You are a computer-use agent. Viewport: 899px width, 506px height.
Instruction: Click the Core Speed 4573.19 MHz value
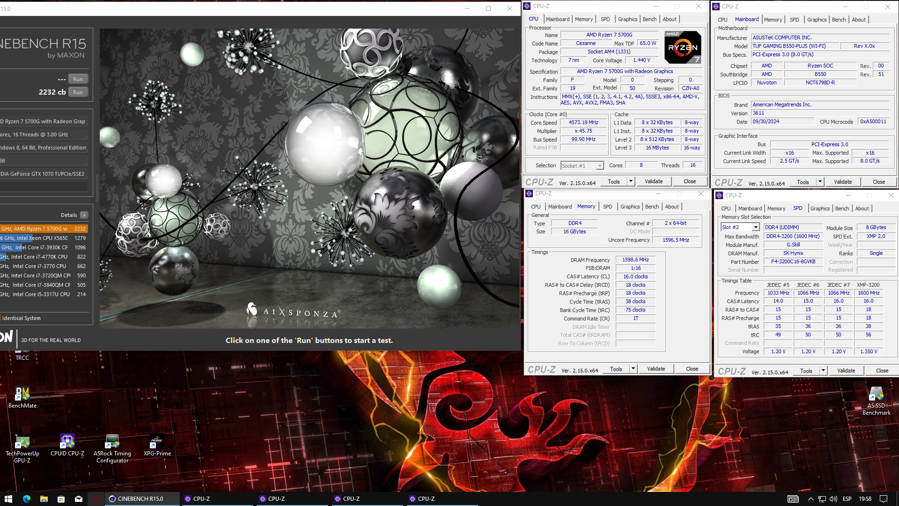pos(583,122)
